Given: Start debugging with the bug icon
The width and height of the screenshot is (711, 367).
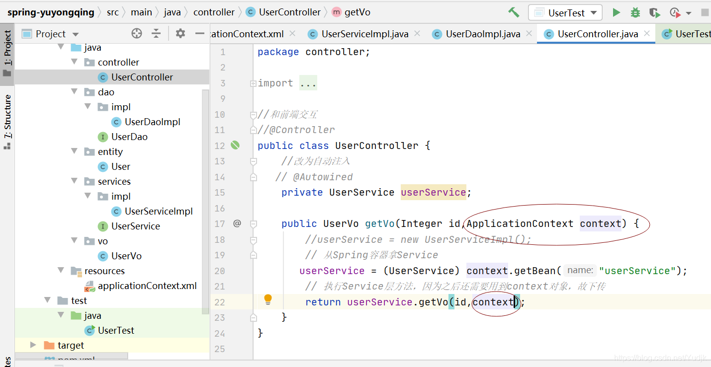Looking at the screenshot, I should 635,12.
